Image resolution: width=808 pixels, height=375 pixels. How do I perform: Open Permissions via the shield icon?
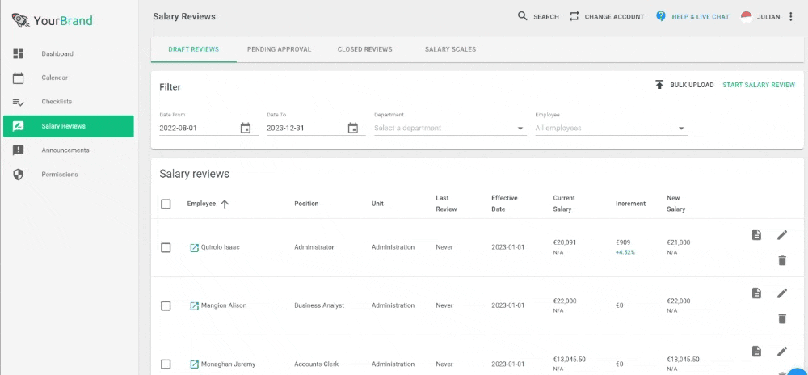pos(18,175)
